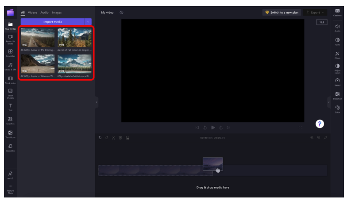
Task: Select the Text tool in sidebar
Action: [x=11, y=107]
